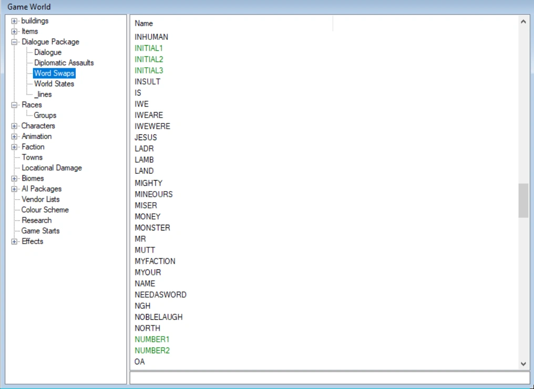Select the MYOUR list entry
This screenshot has width=534, height=389.
[148, 272]
